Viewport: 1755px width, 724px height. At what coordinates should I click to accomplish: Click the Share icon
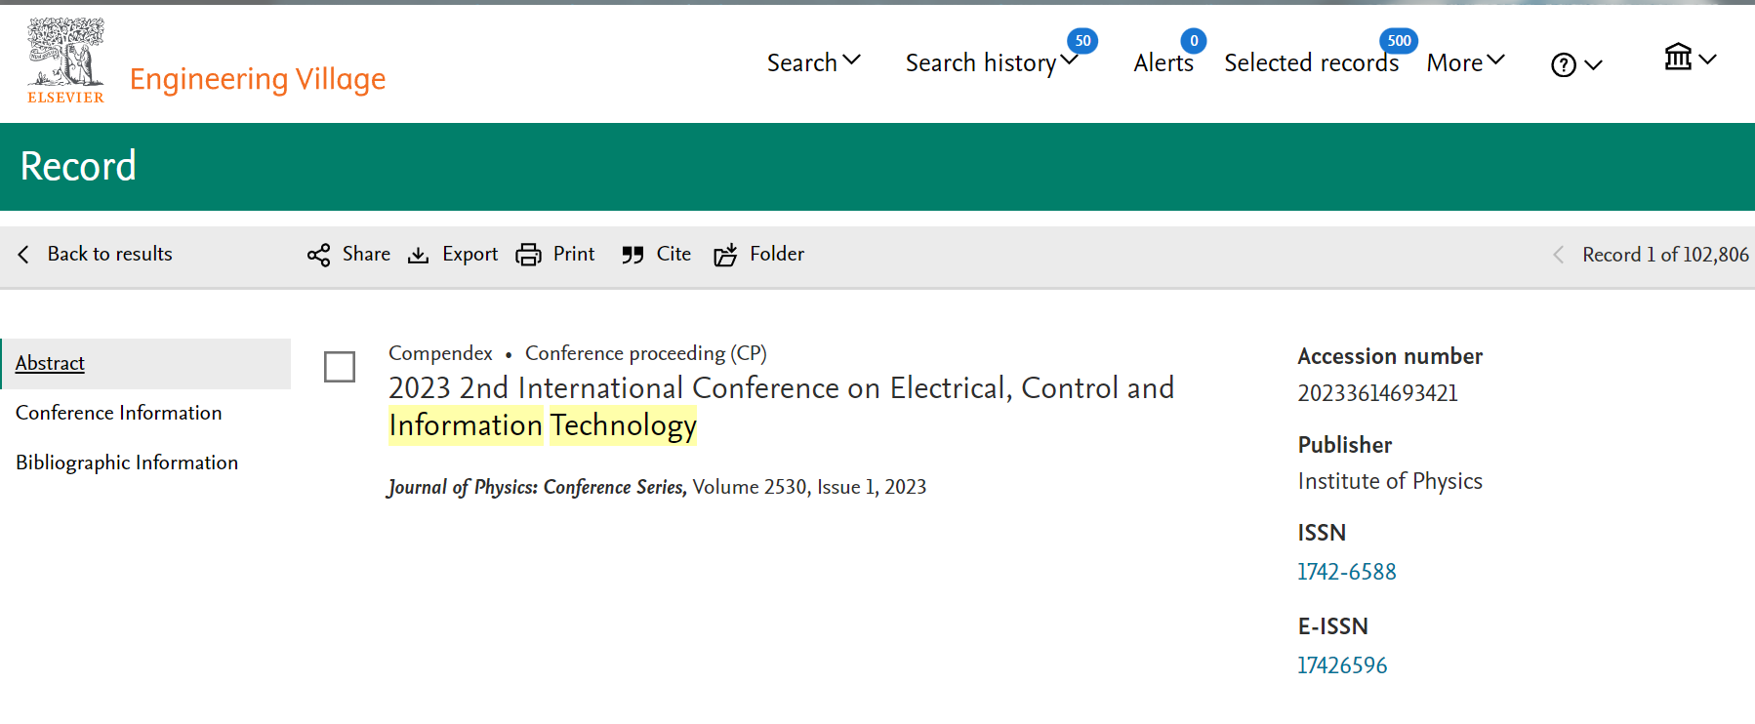point(318,256)
